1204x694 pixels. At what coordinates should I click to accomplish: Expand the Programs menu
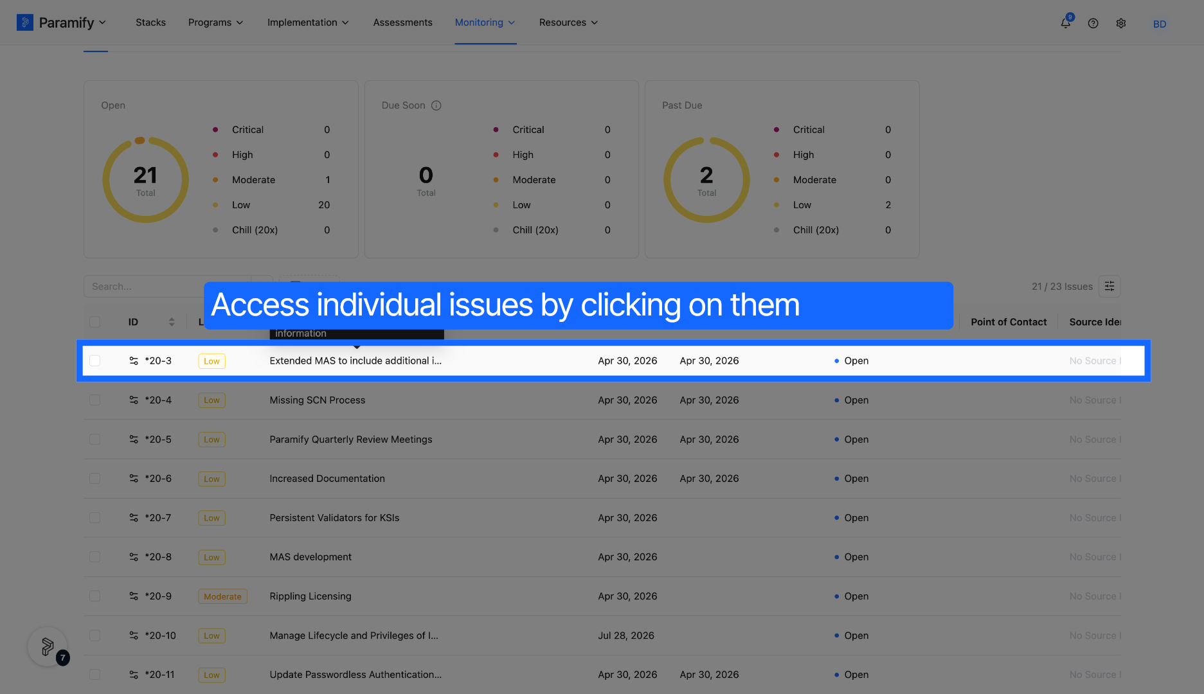tap(216, 22)
